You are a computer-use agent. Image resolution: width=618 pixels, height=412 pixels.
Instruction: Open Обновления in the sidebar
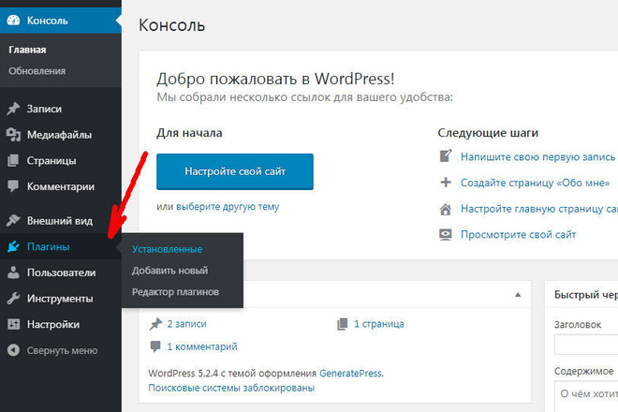pos(37,71)
